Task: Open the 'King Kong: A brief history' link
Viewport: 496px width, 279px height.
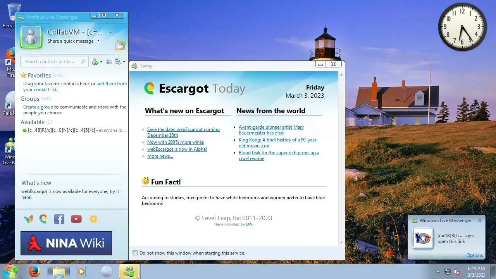Action: click(x=278, y=143)
